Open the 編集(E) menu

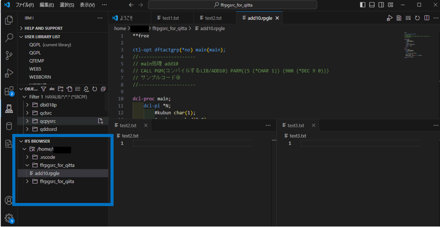click(x=47, y=5)
